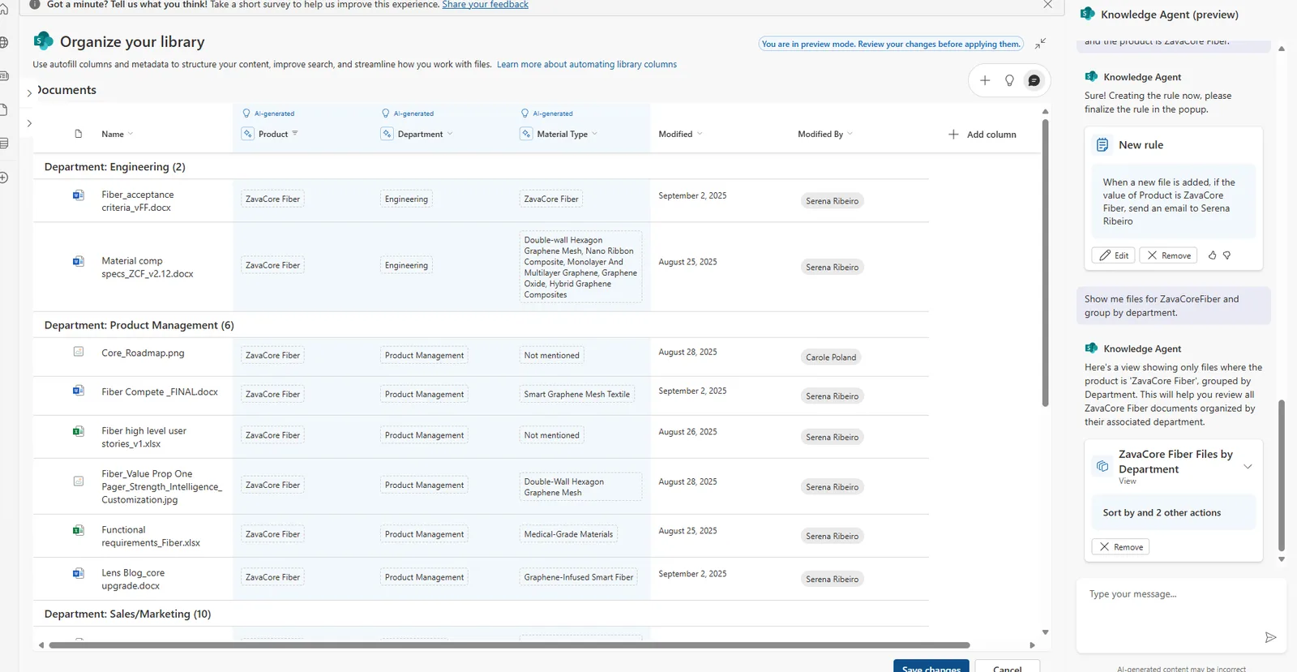
Task: Expand the Documents library chevron
Action: coord(29,93)
